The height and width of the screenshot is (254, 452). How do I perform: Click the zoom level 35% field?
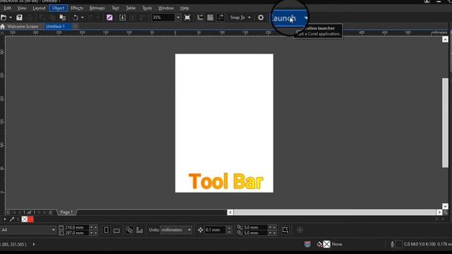(x=163, y=18)
